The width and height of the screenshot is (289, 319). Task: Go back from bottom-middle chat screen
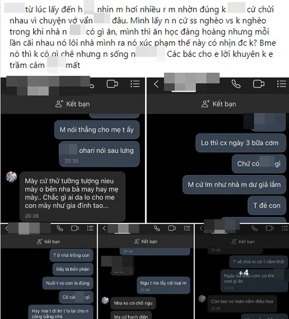104,228
